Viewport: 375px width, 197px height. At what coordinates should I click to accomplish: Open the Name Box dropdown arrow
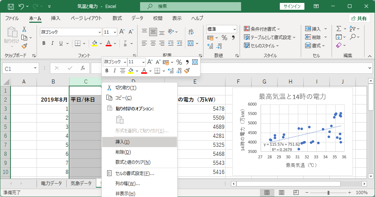click(x=35, y=68)
